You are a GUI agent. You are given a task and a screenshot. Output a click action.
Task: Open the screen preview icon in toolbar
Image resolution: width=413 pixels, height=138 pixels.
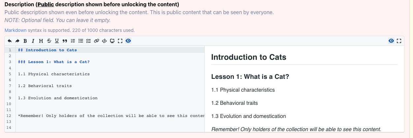click(x=112, y=41)
